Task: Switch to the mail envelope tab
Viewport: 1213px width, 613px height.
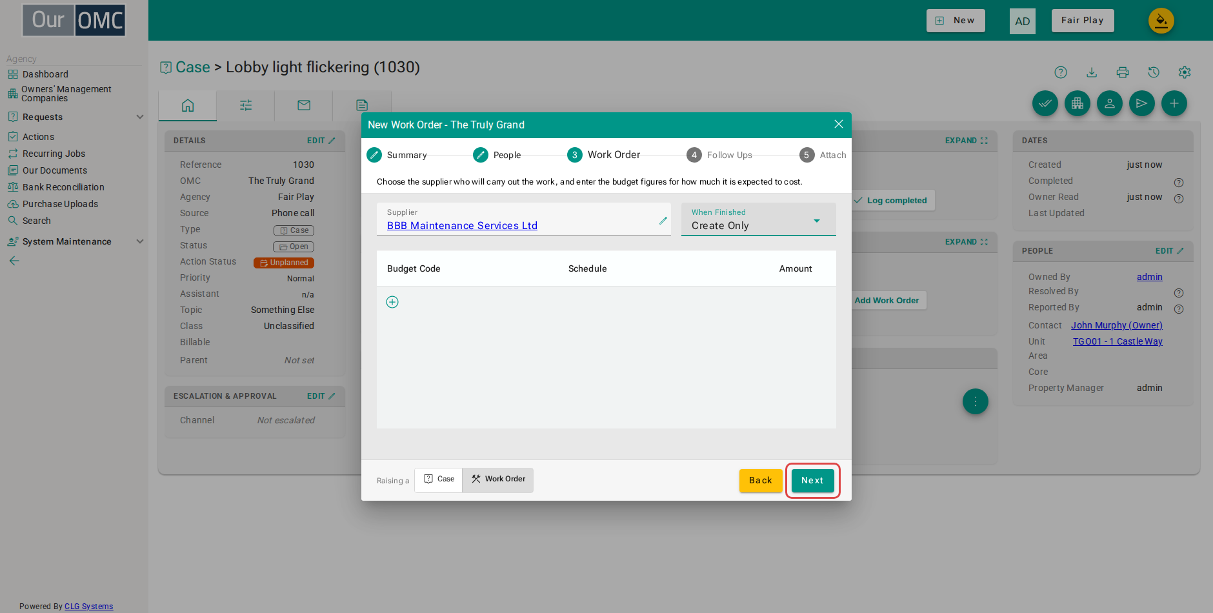Action: [x=304, y=105]
